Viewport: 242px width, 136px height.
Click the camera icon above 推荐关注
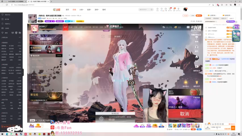click(197, 66)
